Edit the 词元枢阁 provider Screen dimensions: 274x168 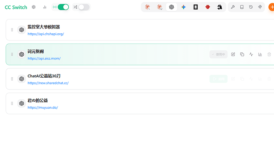[x=233, y=54]
